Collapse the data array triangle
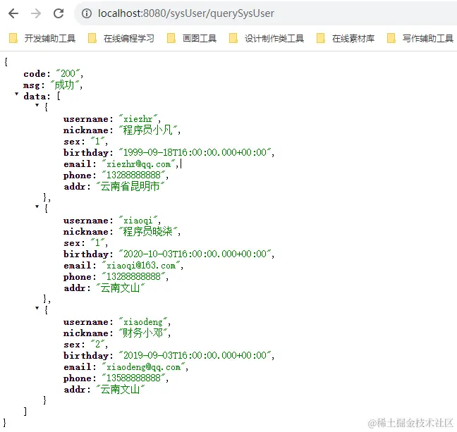Screen dimensions: 457x432 coord(17,94)
